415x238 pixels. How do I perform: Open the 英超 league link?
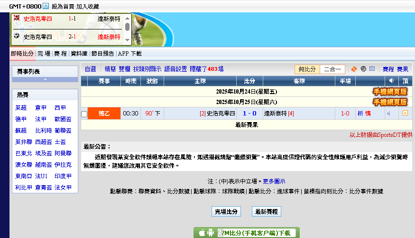point(21,108)
